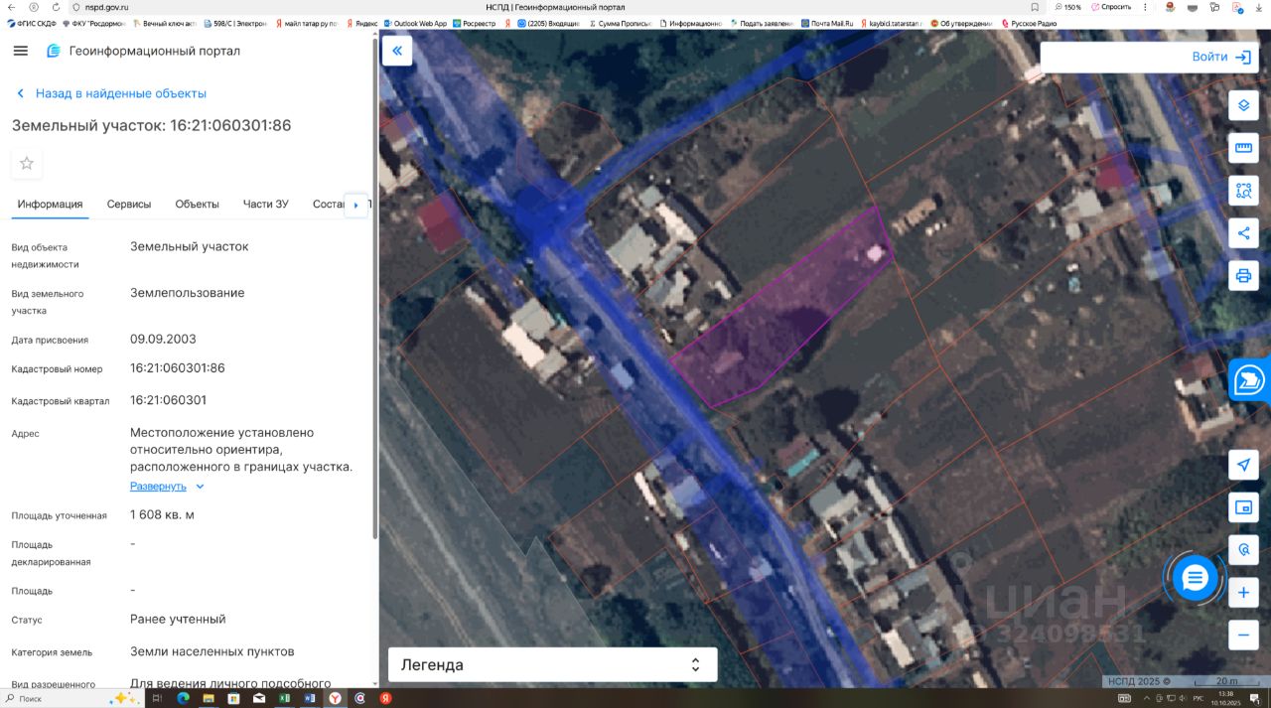Collapse the info side panel with double-chevron button

397,51
